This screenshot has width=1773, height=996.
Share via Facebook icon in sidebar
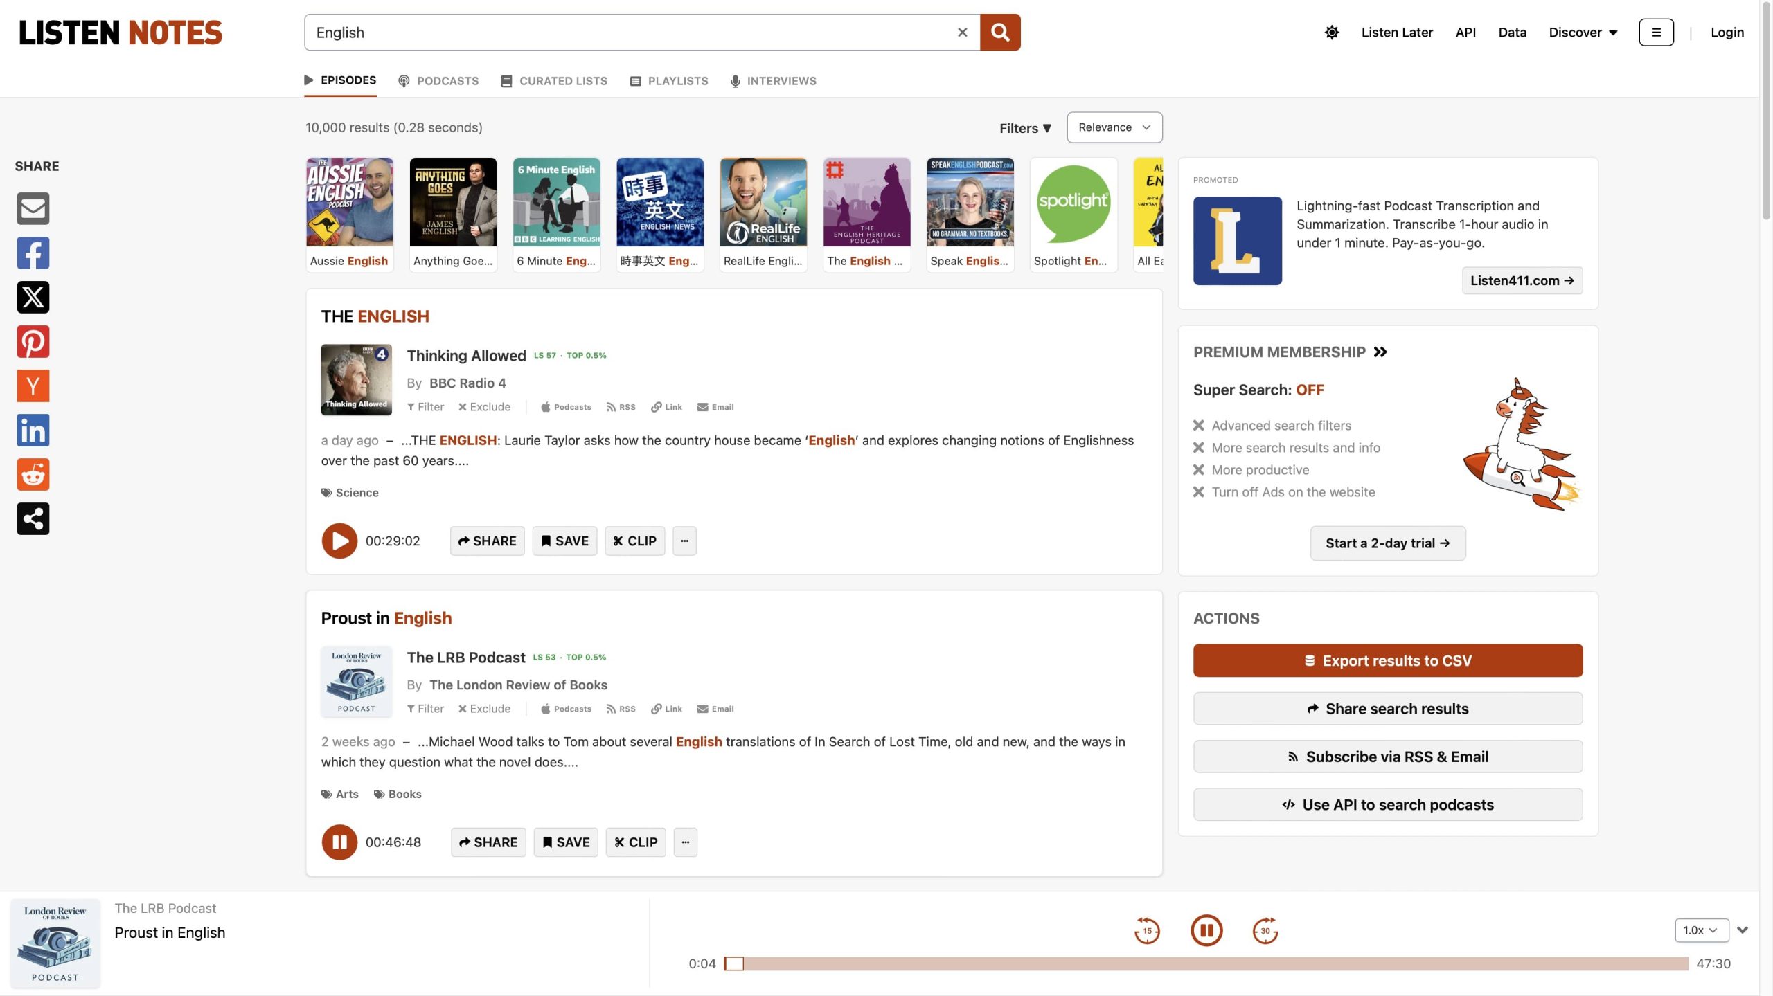(x=33, y=253)
